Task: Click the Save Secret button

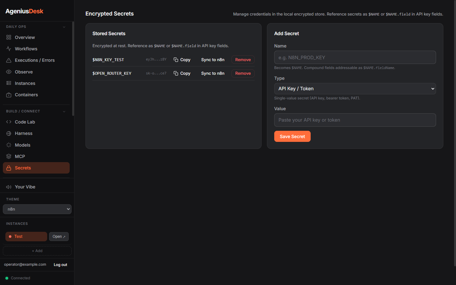Action: coord(292,136)
